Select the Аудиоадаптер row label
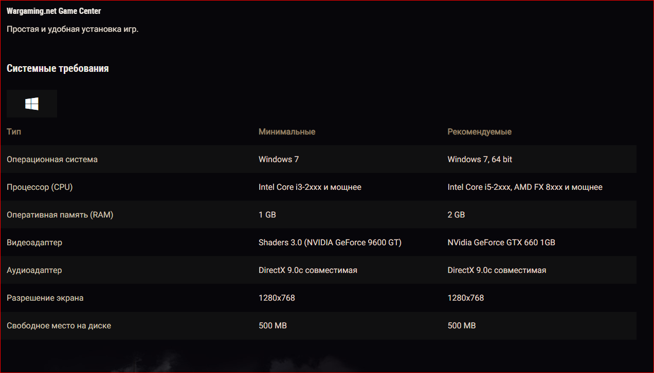Screen dimensions: 654x373 coord(34,270)
